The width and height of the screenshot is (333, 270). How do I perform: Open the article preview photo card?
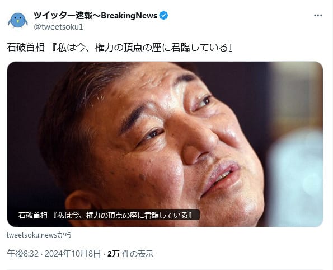coord(165,144)
